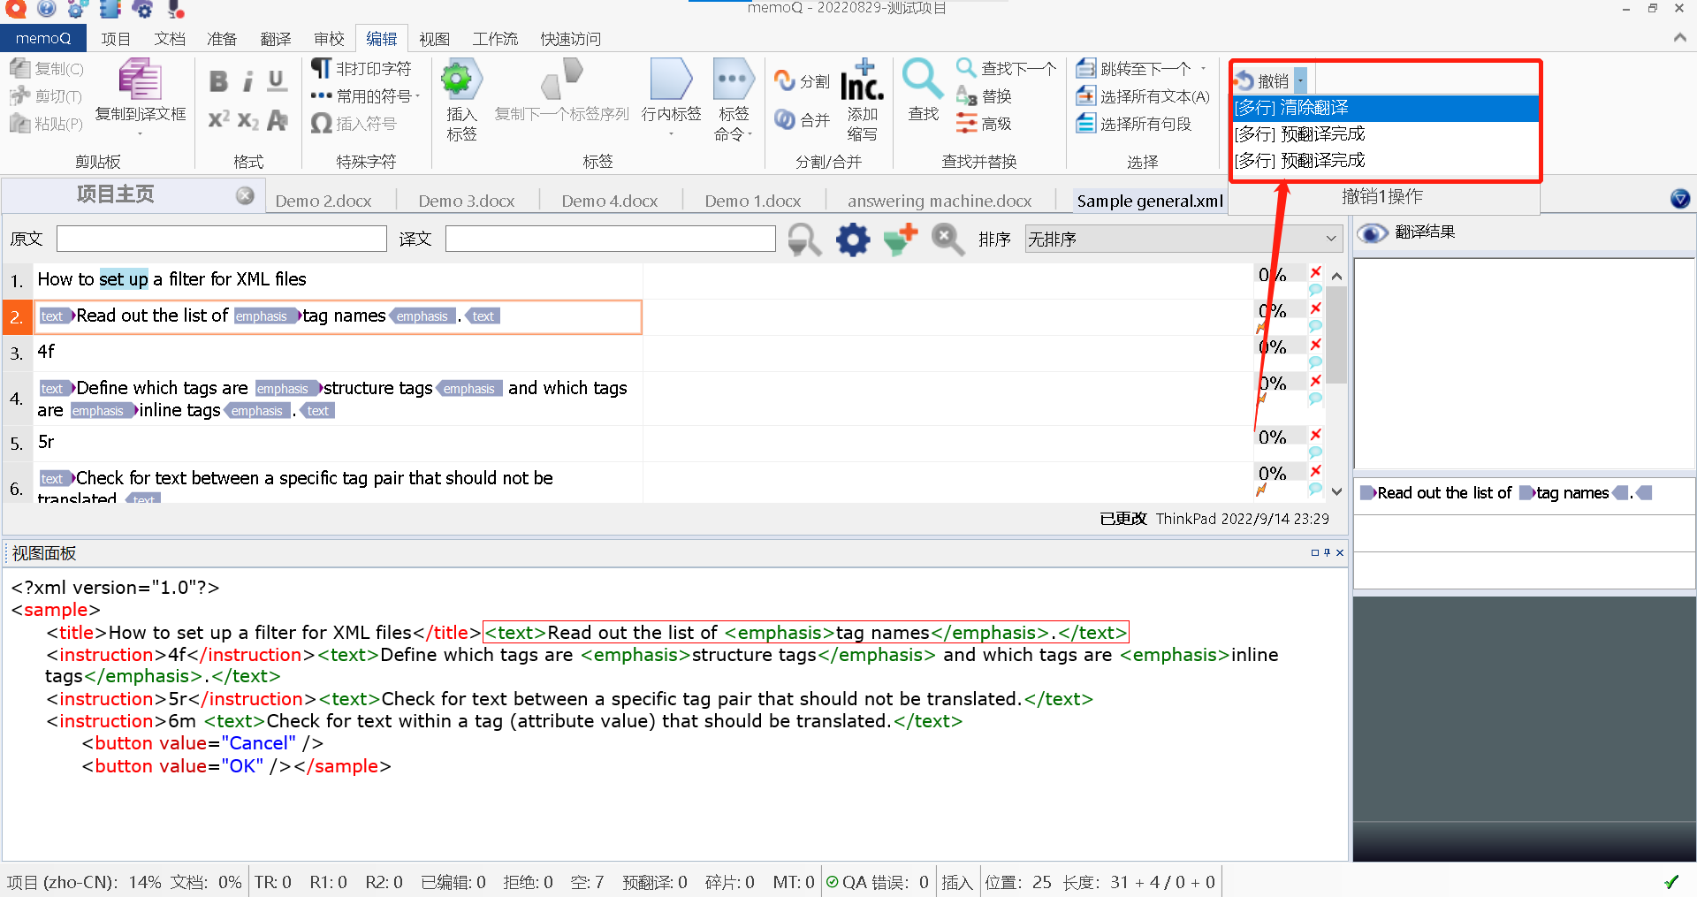The width and height of the screenshot is (1697, 897).
Task: Clear the filter with the grey magnifier-X icon
Action: tap(947, 239)
